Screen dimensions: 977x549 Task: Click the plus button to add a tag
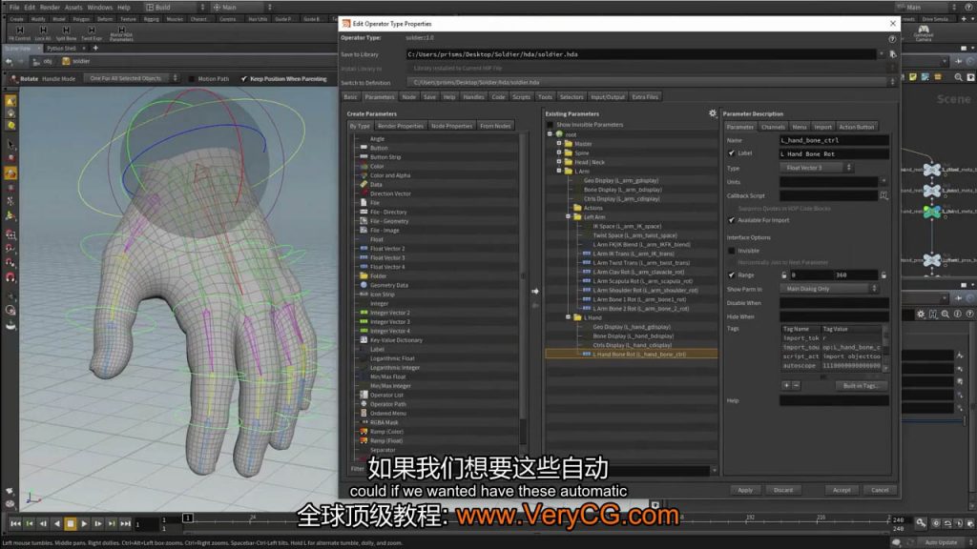pyautogui.click(x=786, y=385)
